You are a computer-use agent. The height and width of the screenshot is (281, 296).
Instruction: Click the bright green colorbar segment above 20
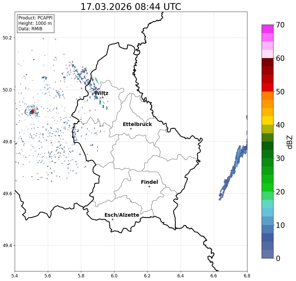[x=268, y=187]
